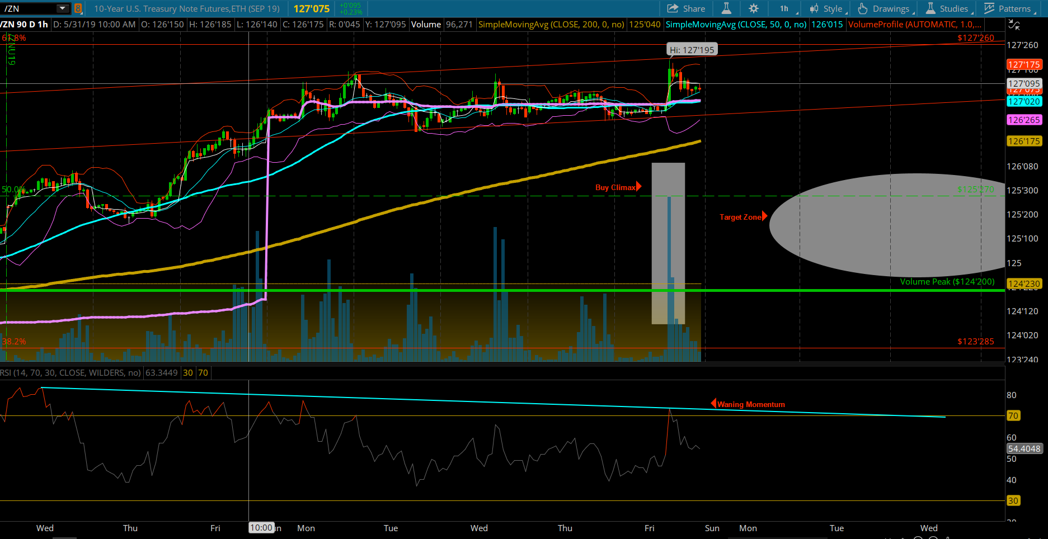This screenshot has height=539, width=1048.
Task: Click the cyan 127'020 price axis tag
Action: point(1024,101)
